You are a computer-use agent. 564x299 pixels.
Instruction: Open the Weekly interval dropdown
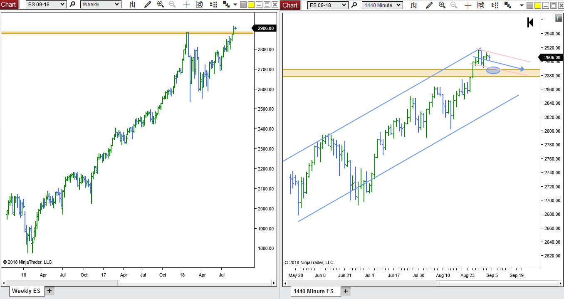pyautogui.click(x=101, y=5)
